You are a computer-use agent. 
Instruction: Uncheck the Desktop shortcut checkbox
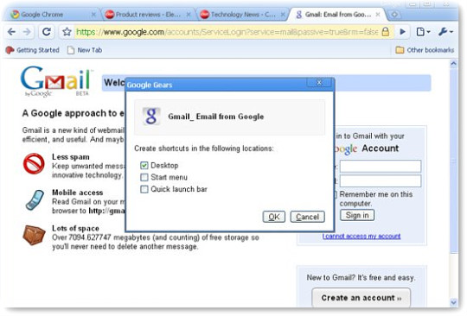click(x=144, y=165)
